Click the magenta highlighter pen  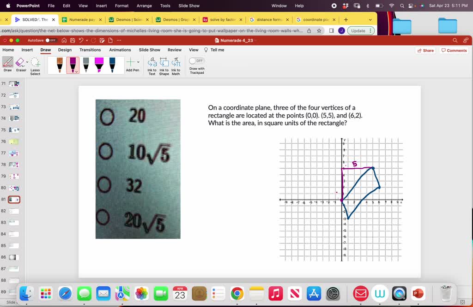[x=99, y=64]
